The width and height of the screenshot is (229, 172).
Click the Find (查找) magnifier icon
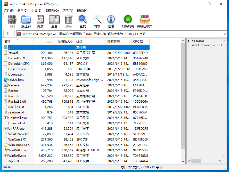pyautogui.click(x=83, y=19)
